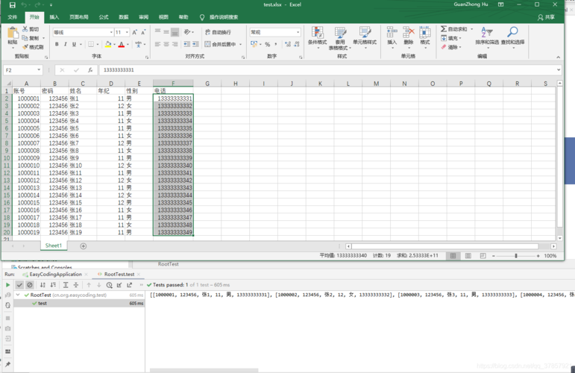This screenshot has height=373, width=575.
Task: Click the Find and Select magnifier icon
Action: click(x=512, y=32)
